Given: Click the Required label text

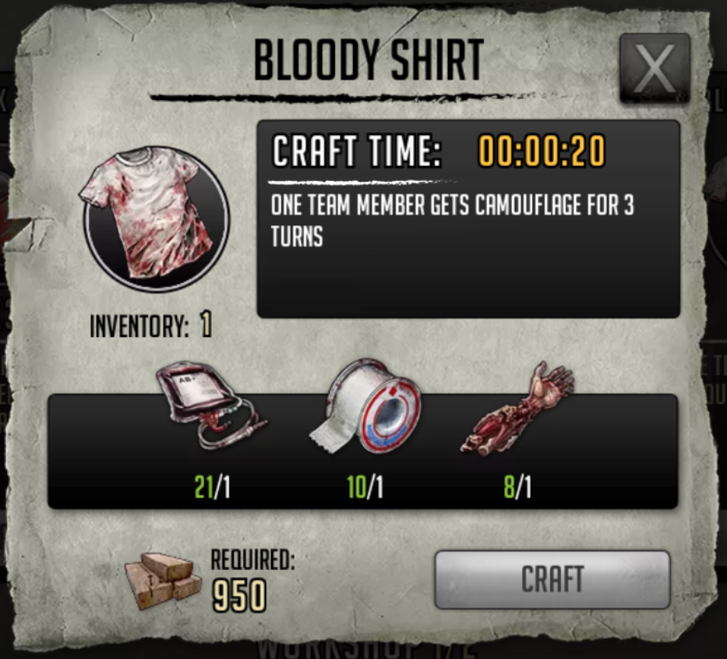Looking at the screenshot, I should click(252, 560).
